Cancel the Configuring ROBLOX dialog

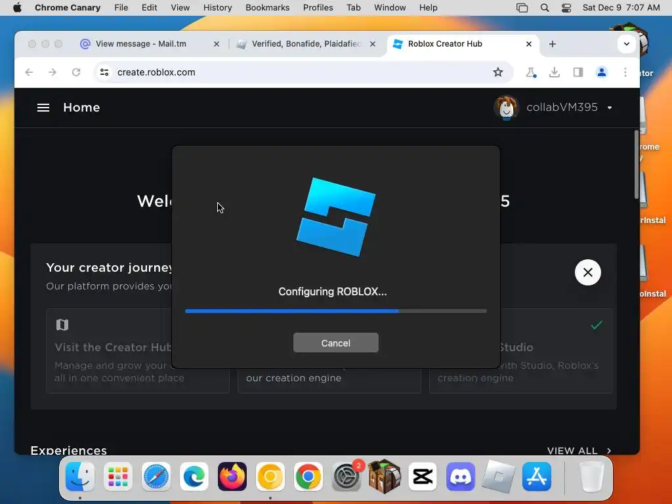point(335,343)
